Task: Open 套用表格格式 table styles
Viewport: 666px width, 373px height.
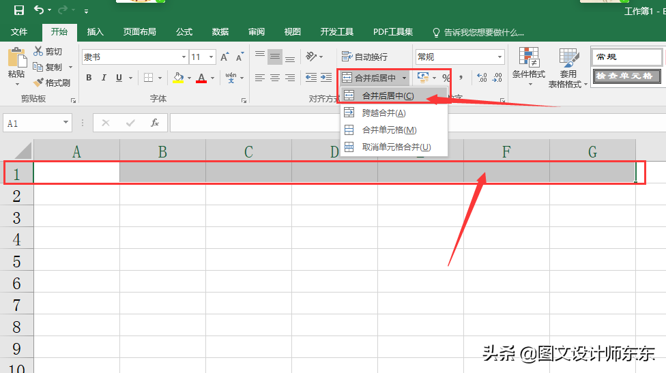Action: (568, 68)
